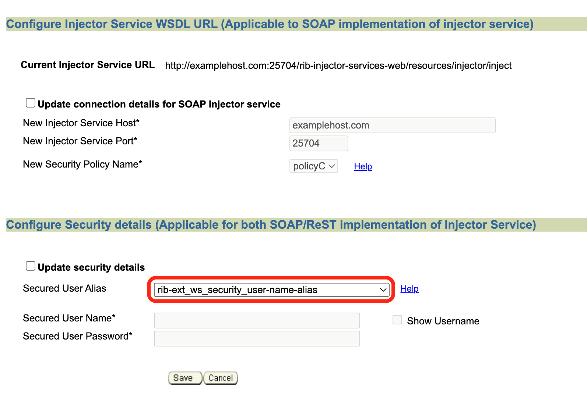Click the Current Injector Service URL value
This screenshot has height=394, width=587.
click(338, 66)
